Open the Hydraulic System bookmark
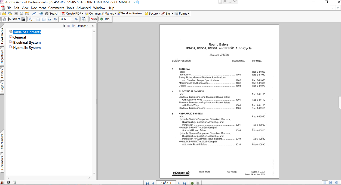This screenshot has height=185, width=341. pyautogui.click(x=27, y=48)
